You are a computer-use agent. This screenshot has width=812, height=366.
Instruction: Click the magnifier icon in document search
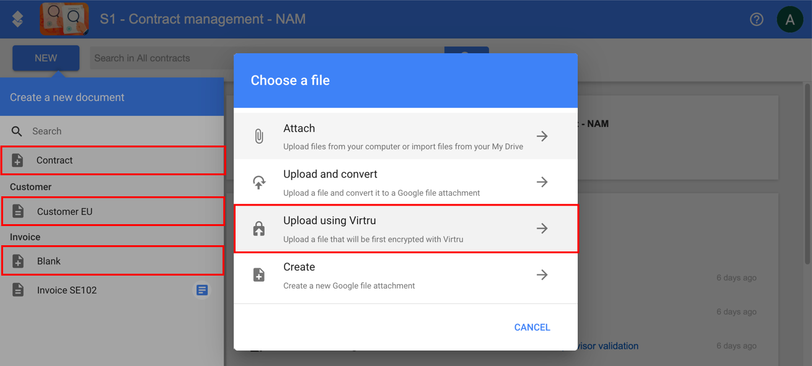17,131
